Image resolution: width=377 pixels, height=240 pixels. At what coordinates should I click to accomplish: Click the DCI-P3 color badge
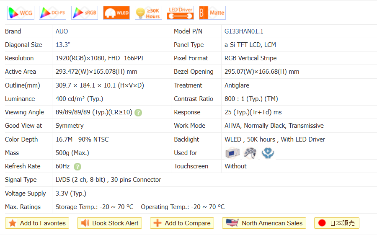(x=52, y=13)
